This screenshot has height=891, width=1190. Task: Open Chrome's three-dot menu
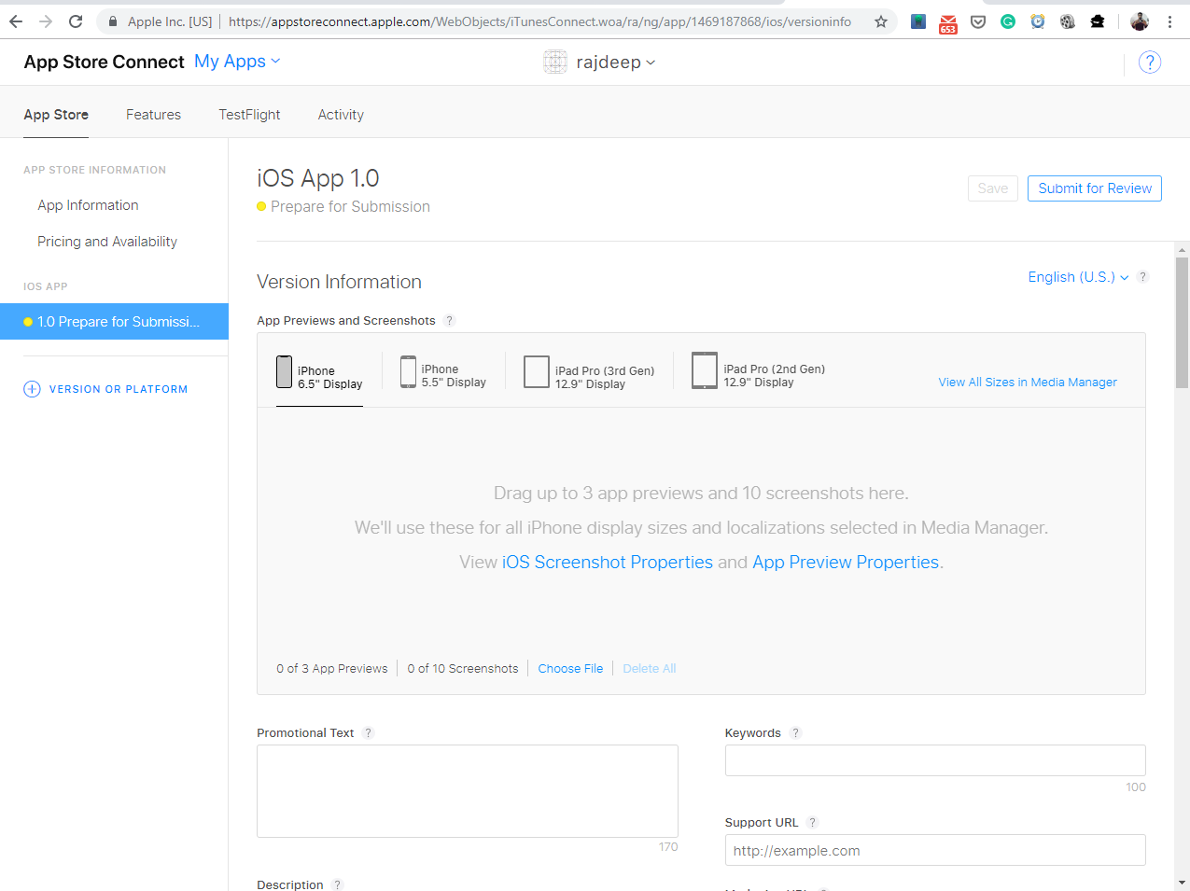(x=1169, y=21)
